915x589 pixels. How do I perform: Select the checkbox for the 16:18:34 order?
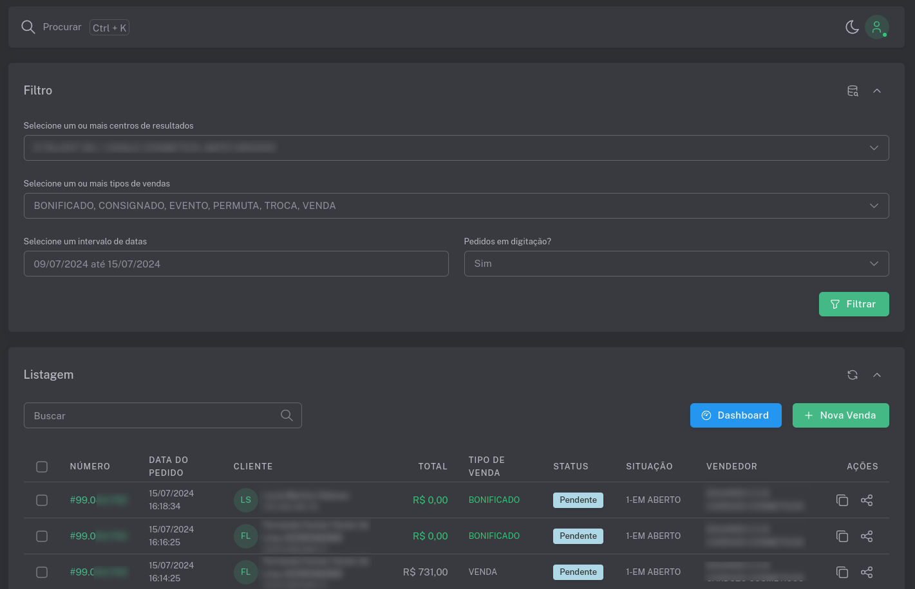[42, 500]
